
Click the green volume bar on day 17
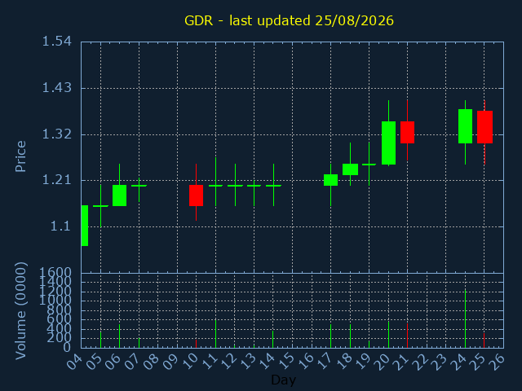(x=330, y=336)
